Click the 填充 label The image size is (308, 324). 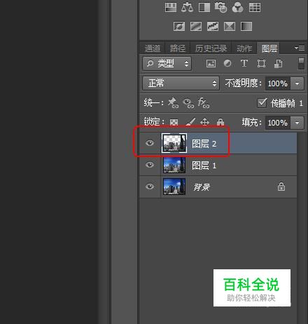(x=251, y=122)
